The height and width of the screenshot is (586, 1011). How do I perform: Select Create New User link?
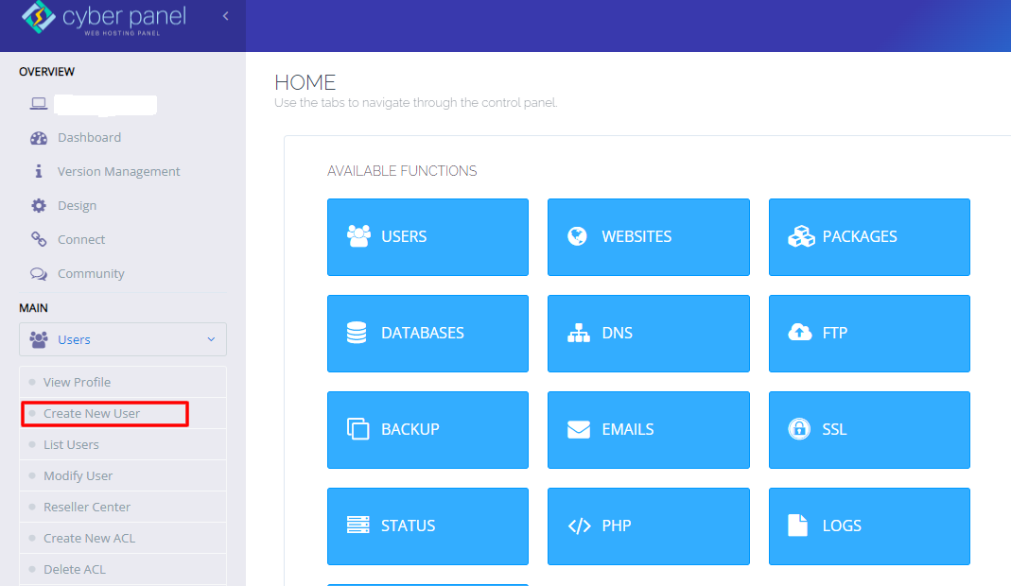pyautogui.click(x=92, y=413)
